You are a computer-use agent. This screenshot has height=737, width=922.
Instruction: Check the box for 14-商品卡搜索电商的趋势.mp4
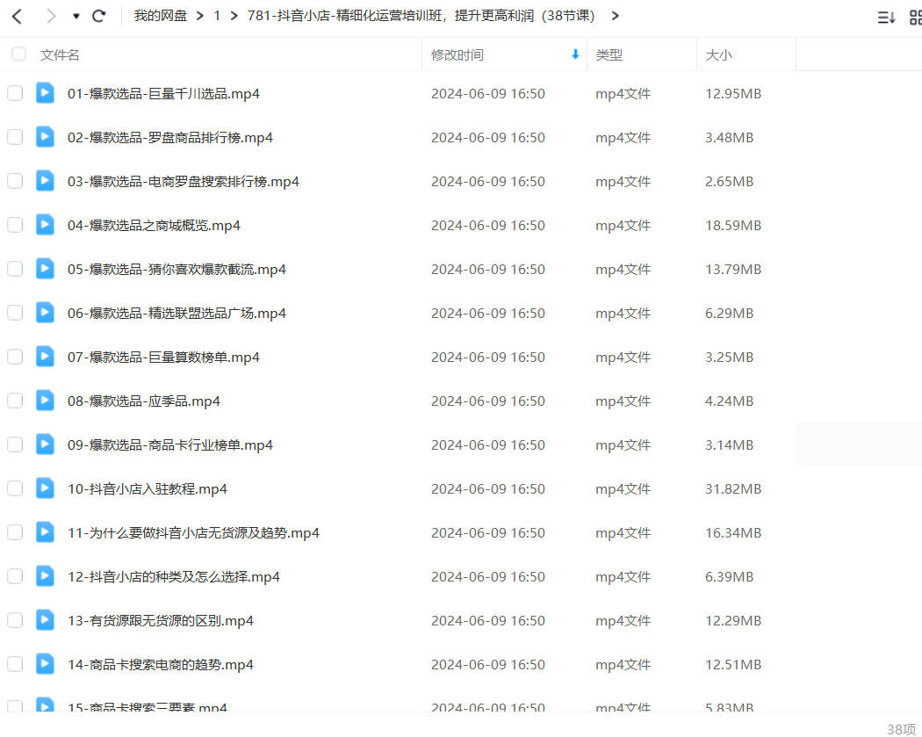[15, 664]
